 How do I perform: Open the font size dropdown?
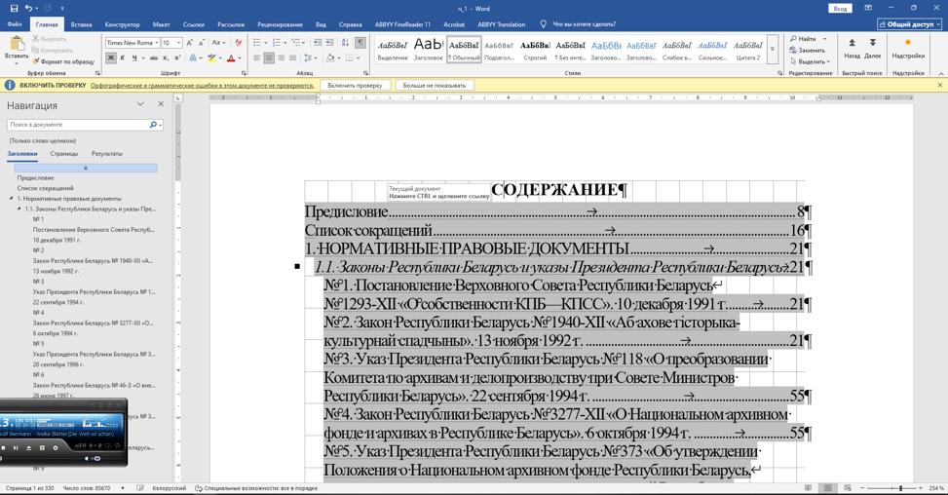179,43
